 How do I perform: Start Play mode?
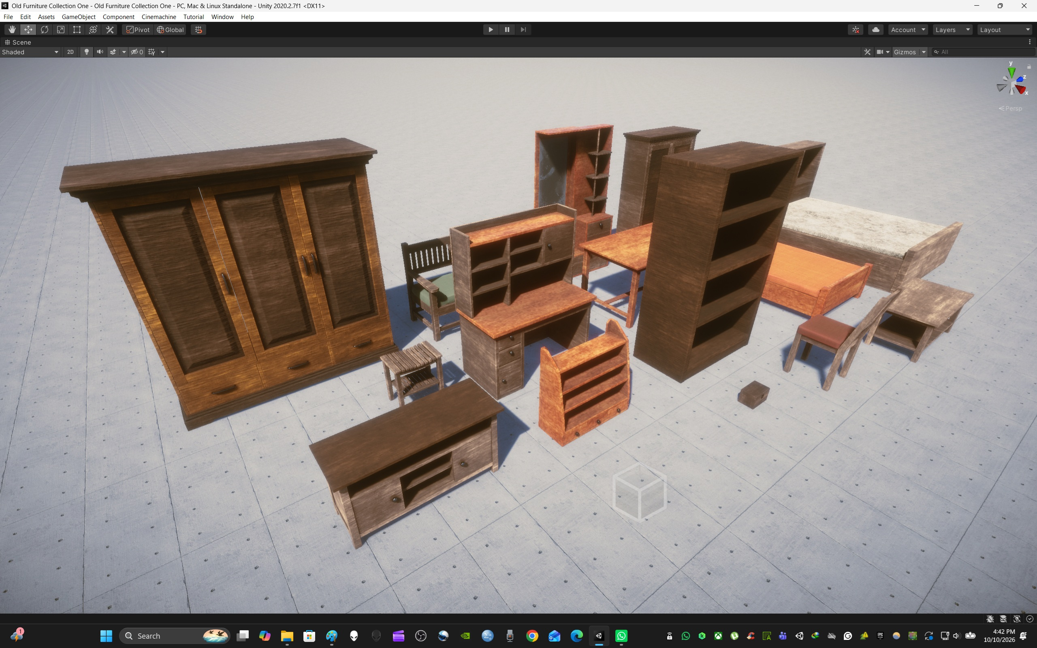click(491, 30)
